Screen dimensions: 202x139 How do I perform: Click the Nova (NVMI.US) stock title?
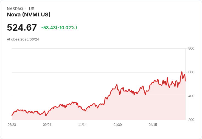pos(29,15)
